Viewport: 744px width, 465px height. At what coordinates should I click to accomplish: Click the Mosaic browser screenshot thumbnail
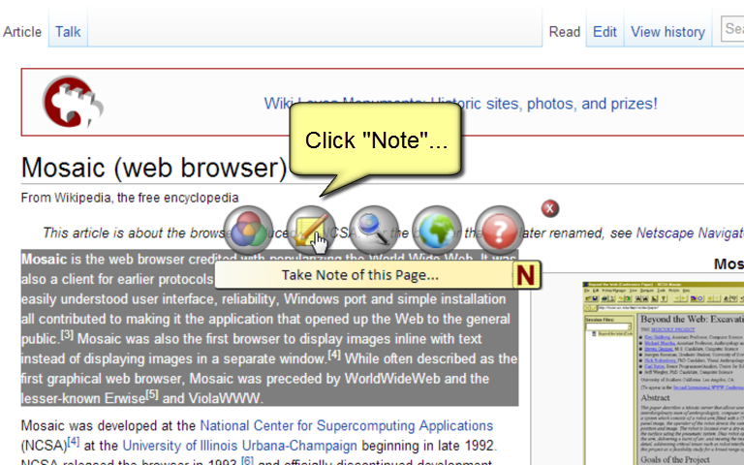click(x=664, y=373)
